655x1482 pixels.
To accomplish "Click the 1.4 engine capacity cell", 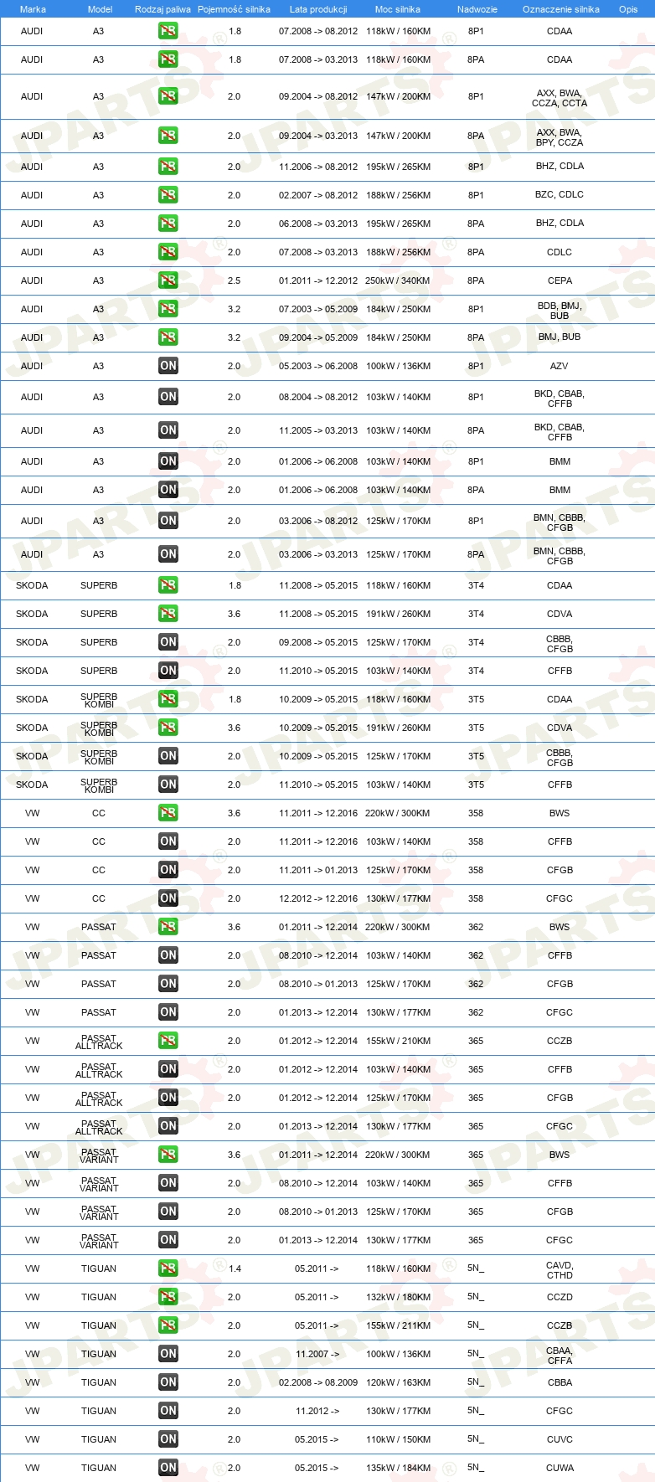I will point(235,1268).
